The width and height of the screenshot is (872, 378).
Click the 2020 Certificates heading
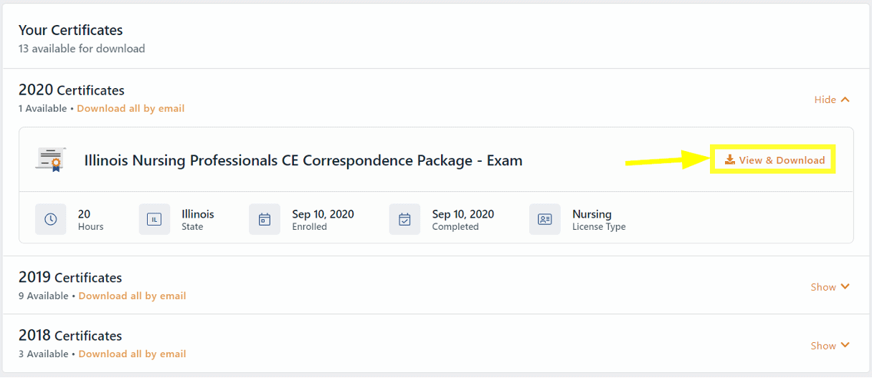coord(71,90)
